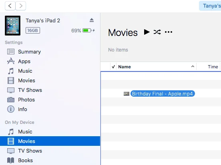
Task: Go forward with the right arrow button
Action: (20, 6)
